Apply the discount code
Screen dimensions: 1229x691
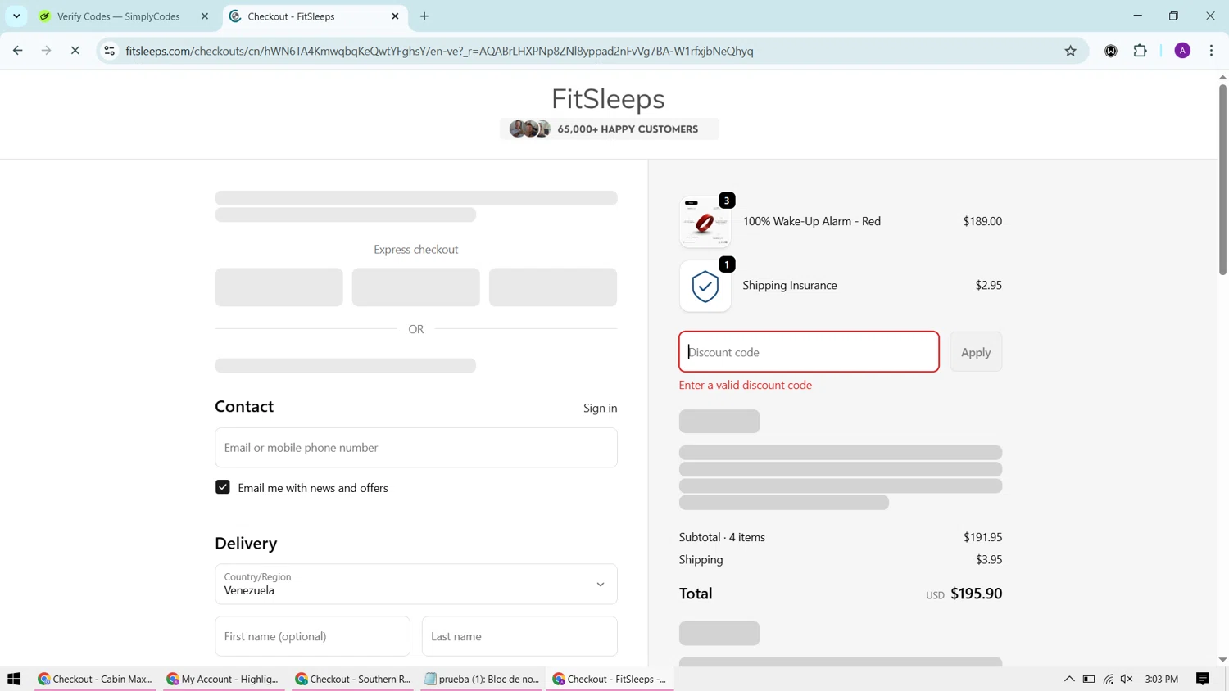point(976,352)
